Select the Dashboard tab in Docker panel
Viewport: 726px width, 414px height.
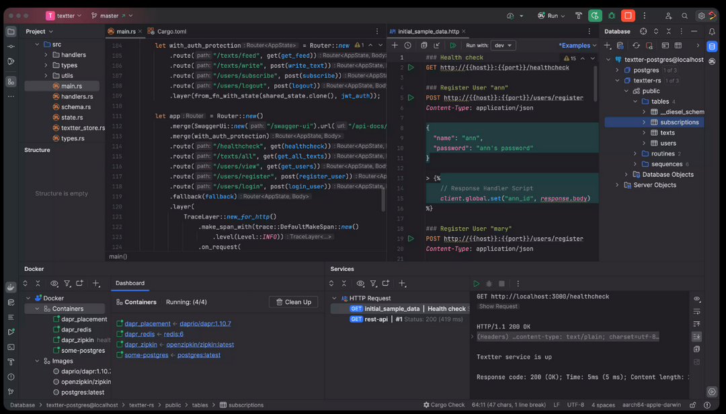tap(130, 283)
